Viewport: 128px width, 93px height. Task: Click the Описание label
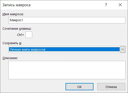(x=10, y=58)
